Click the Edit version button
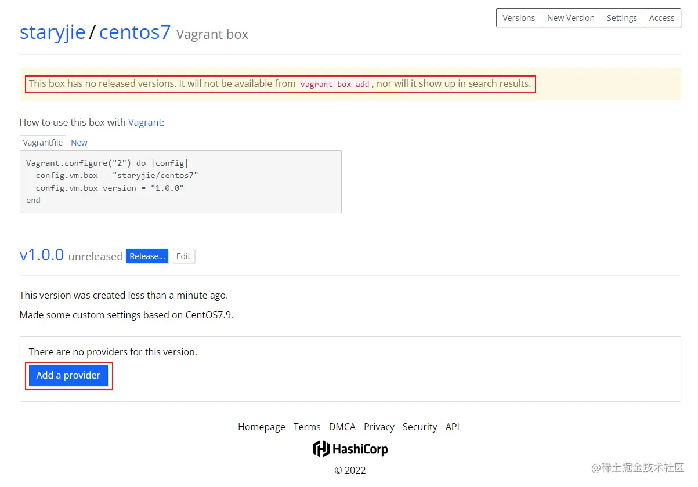 [183, 256]
